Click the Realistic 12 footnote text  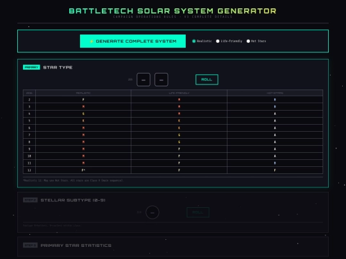73,180
